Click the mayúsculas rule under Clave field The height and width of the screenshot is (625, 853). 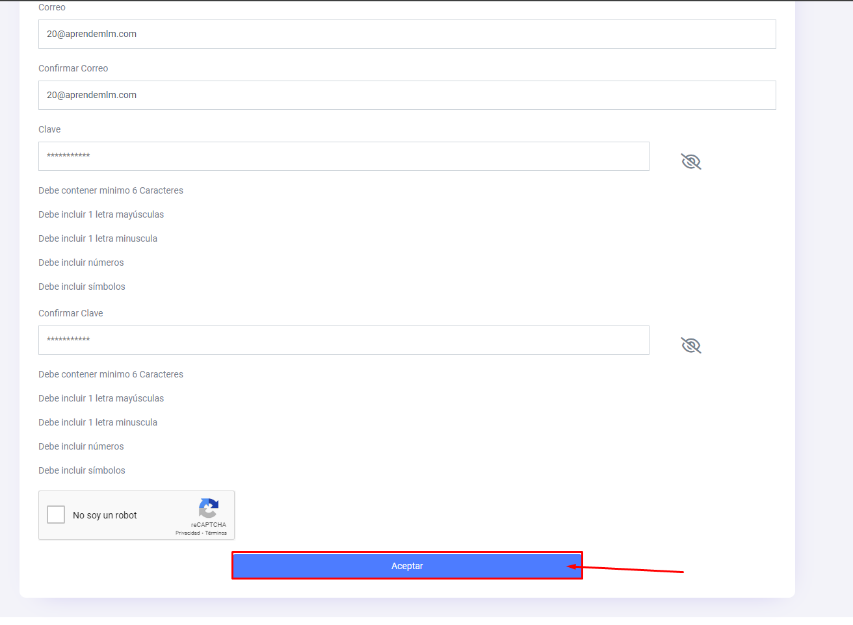coord(101,214)
